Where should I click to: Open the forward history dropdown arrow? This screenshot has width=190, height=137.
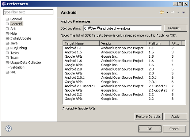pos(178,13)
